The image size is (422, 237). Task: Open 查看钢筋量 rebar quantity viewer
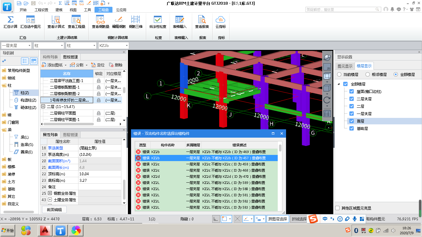pos(100,22)
